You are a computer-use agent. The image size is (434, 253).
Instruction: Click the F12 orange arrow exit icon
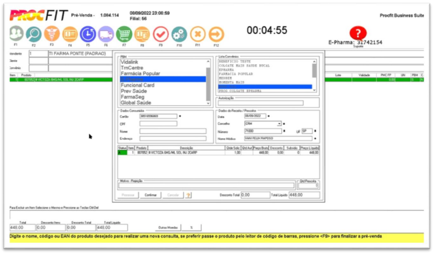pyautogui.click(x=216, y=34)
